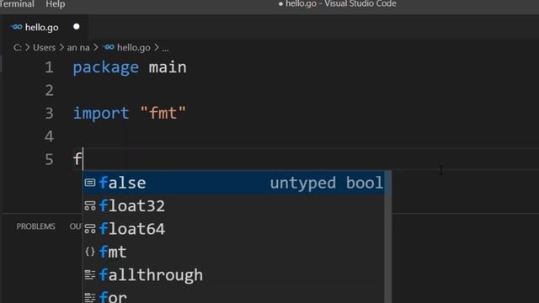Select the 'for' keyword suggestion
The image size is (539, 303).
234,295
